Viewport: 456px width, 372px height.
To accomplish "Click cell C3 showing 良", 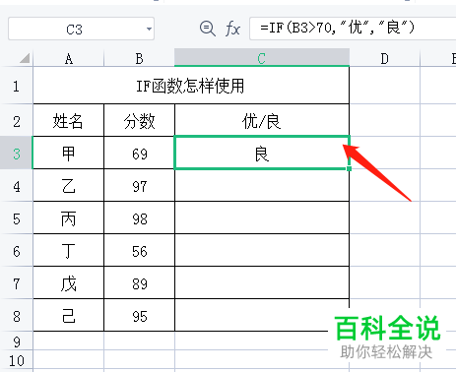I will (x=262, y=153).
